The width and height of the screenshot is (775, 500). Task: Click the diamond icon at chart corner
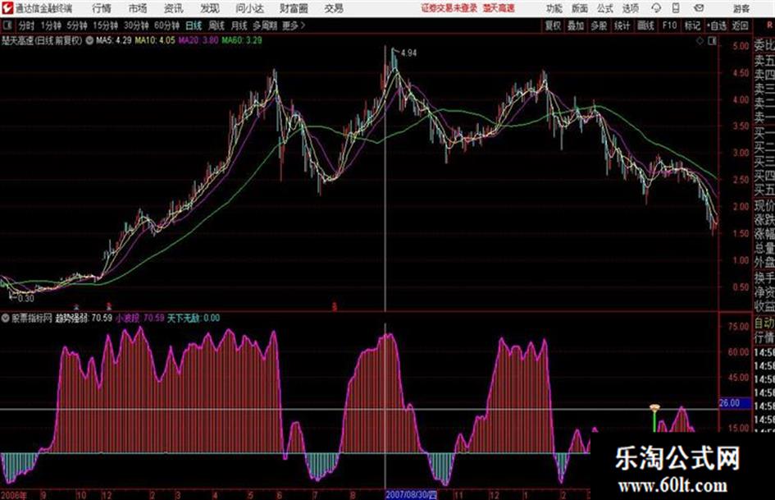click(x=700, y=41)
